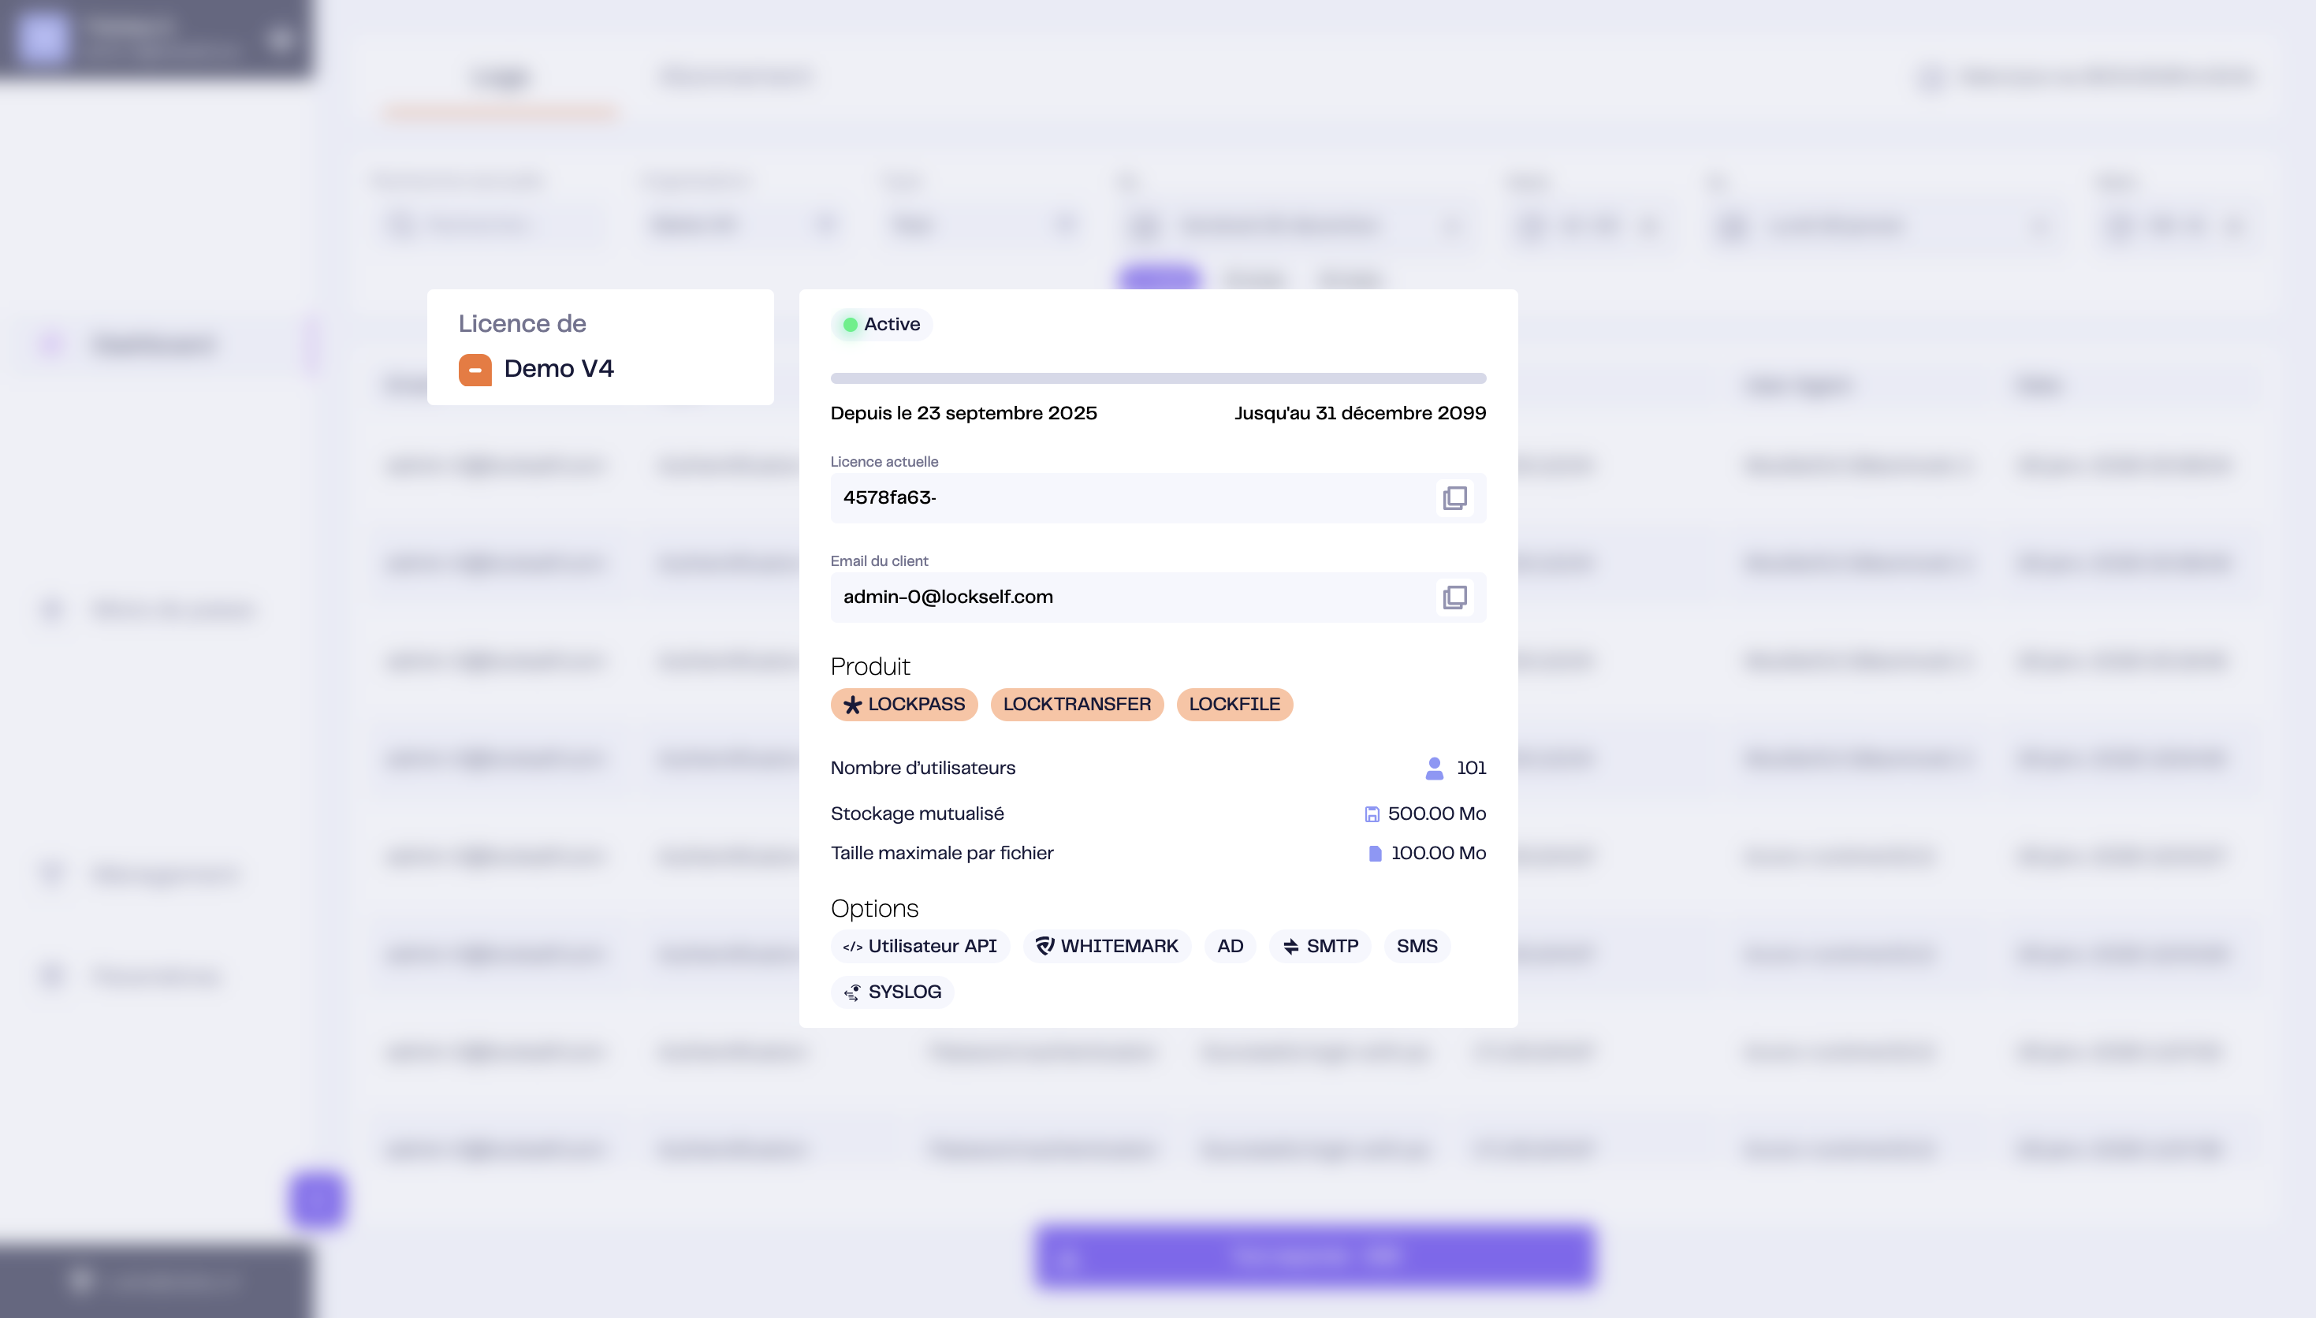2316x1318 pixels.
Task: Click the 'Options' section heading
Action: (x=874, y=908)
